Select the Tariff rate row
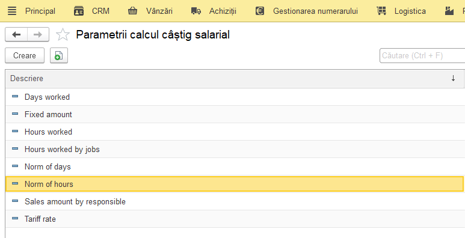Screen dimensions: 465x238 234,219
